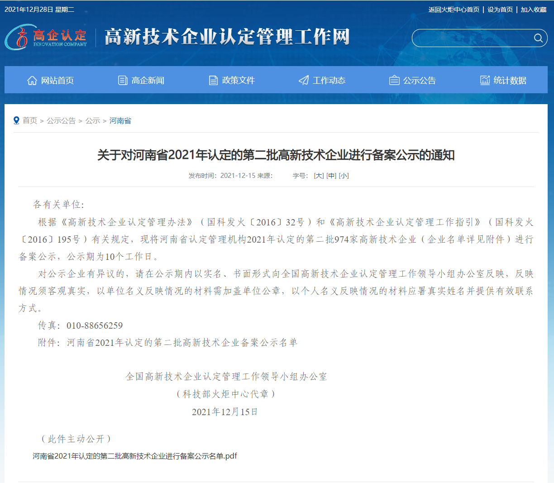Click the clipboard icon beside 公示公告

pos(394,81)
